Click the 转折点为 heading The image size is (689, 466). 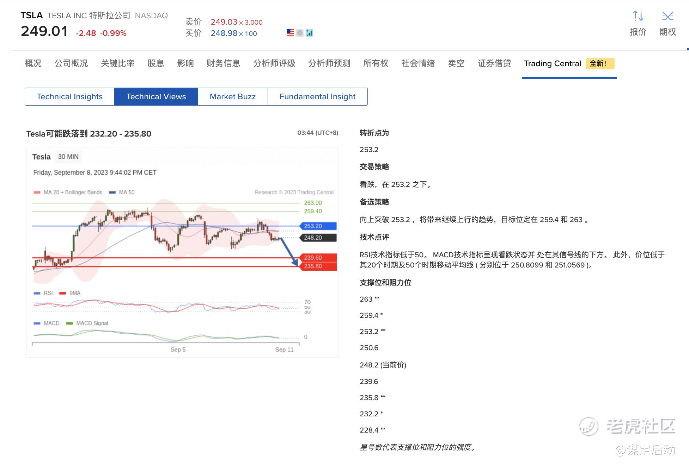pos(374,133)
